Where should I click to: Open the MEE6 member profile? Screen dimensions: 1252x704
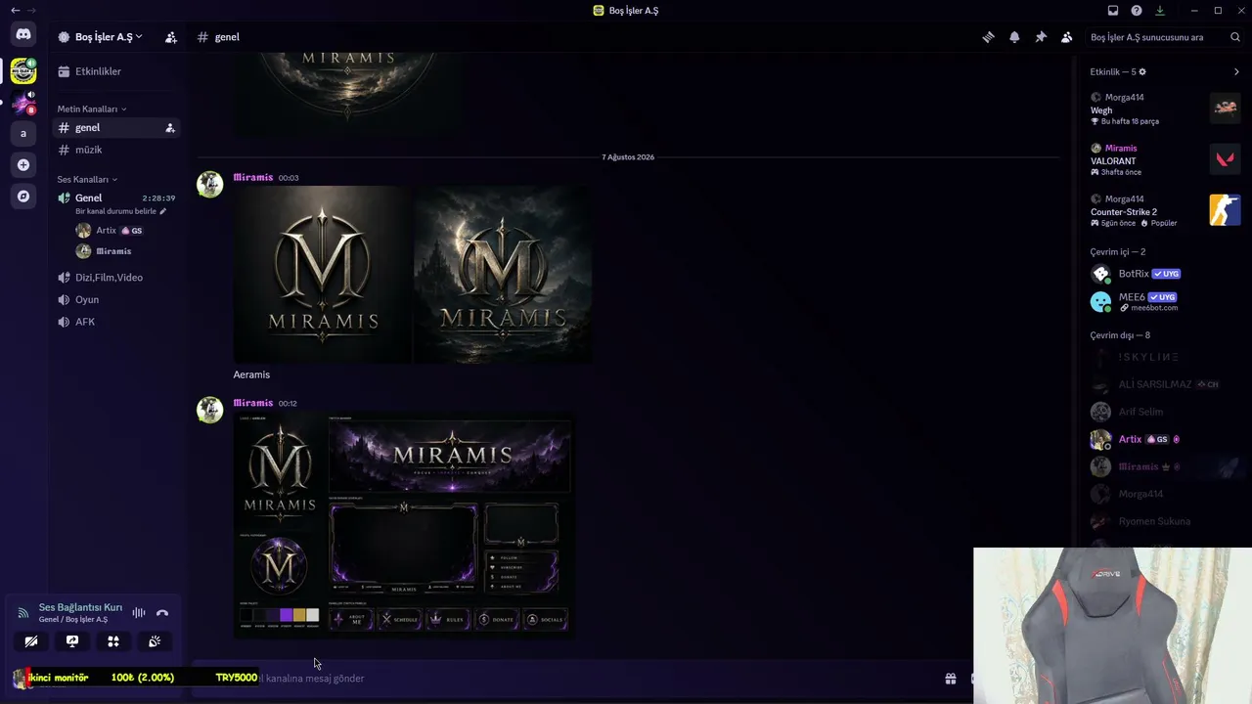1164,301
